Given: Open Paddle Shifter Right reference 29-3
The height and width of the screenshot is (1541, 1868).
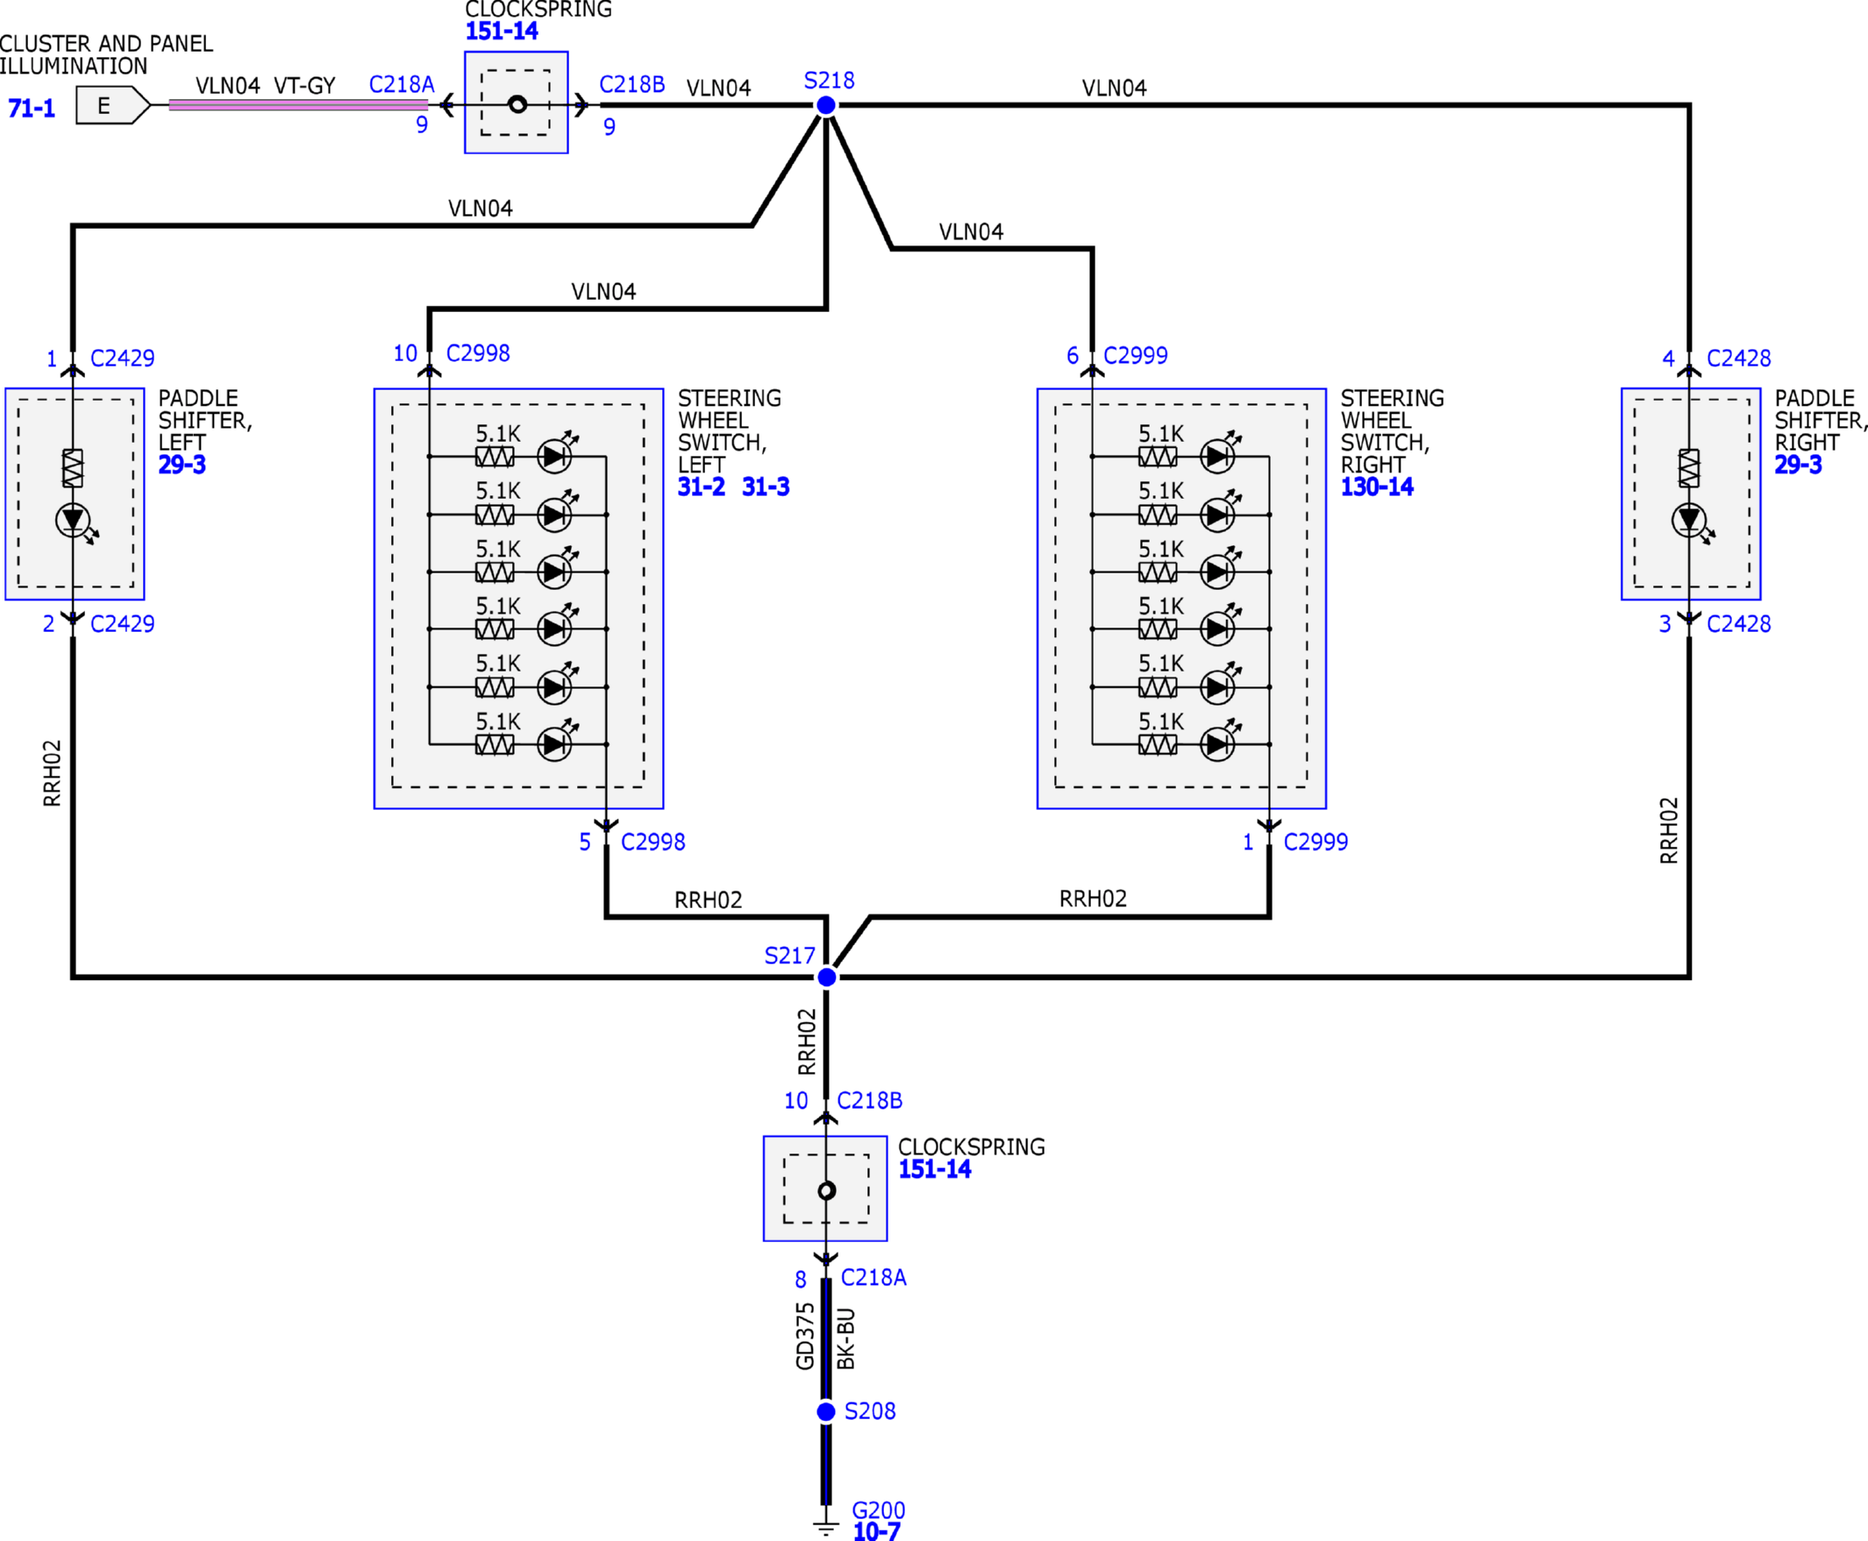Looking at the screenshot, I should 1798,465.
